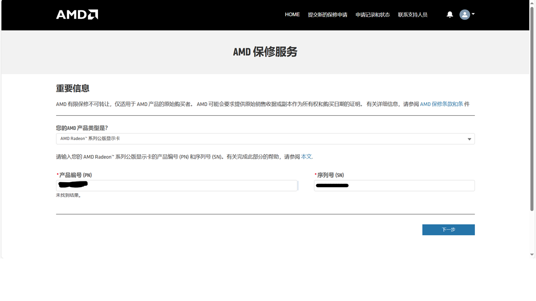Click the AMD 保修服务 page title
Image resolution: width=536 pixels, height=301 pixels.
pyautogui.click(x=265, y=52)
